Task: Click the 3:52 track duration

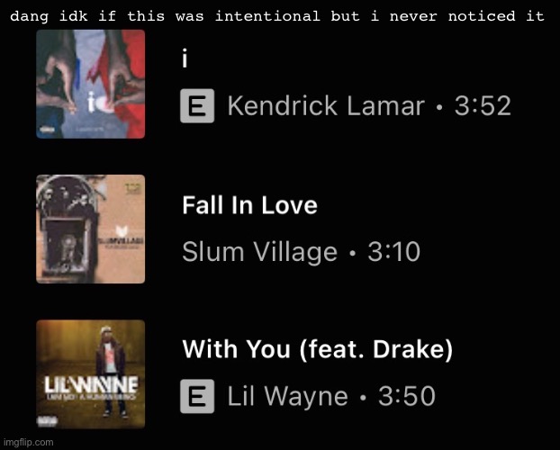Action: tap(483, 106)
